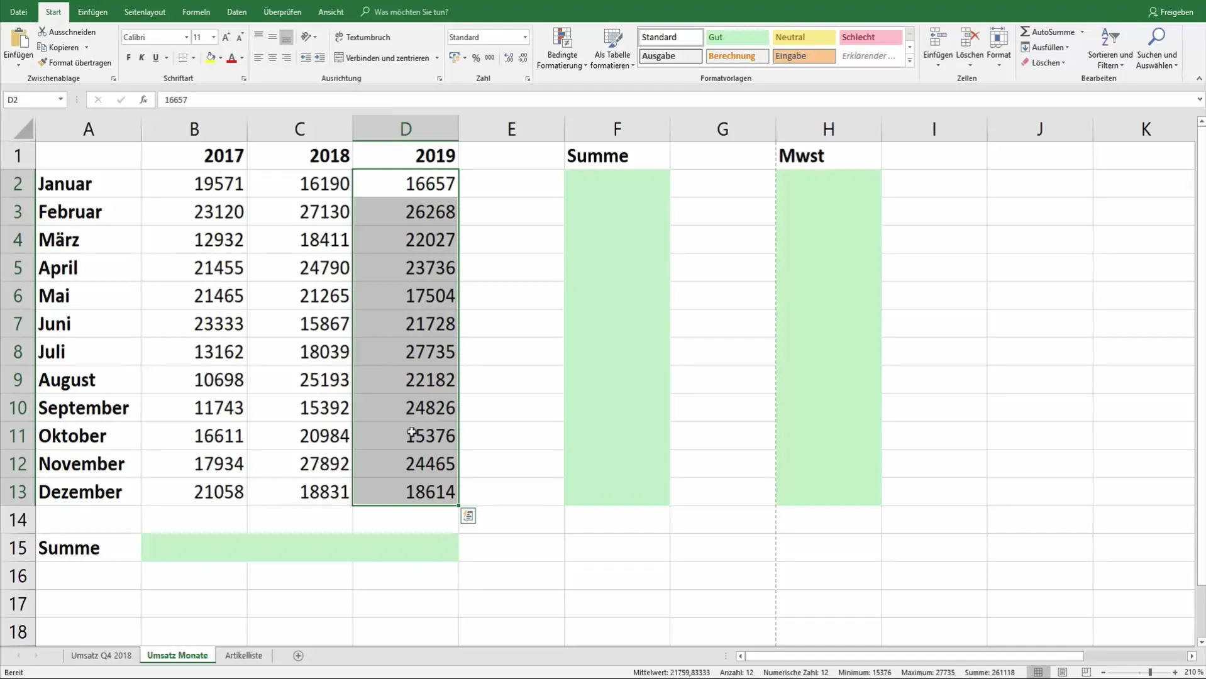The height and width of the screenshot is (679, 1206).
Task: Align cell text left
Action: click(x=258, y=57)
